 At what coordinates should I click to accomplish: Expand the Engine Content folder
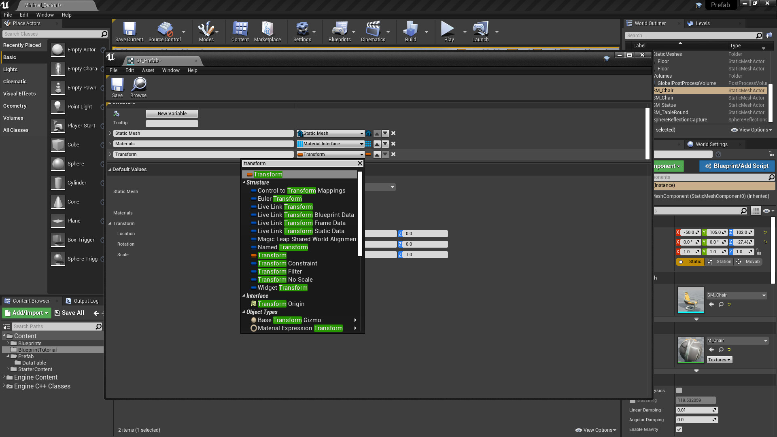point(4,377)
